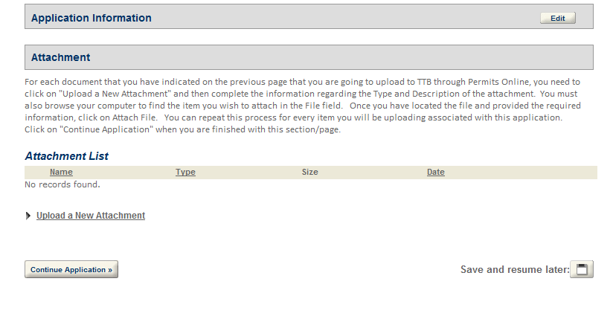Expand the Upload a New Attachment triangle
613x322 pixels.
(x=29, y=216)
